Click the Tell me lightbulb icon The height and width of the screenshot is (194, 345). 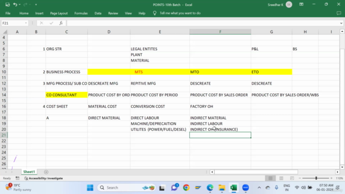[x=155, y=13]
